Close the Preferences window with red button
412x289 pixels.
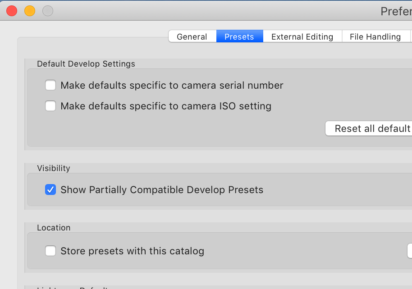(x=12, y=11)
